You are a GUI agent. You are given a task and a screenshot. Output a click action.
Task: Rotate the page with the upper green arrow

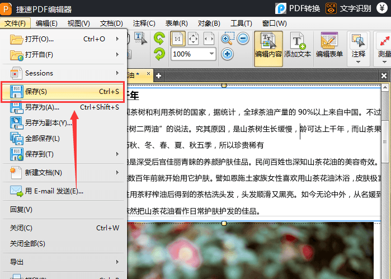click(159, 39)
